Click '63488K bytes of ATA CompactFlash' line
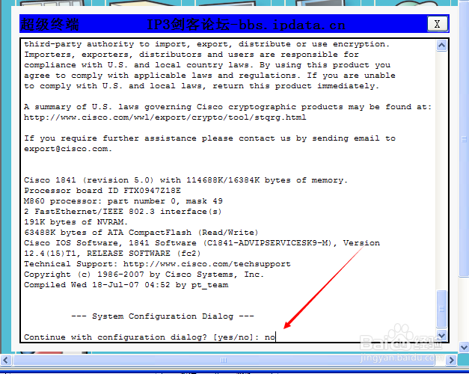469x374 pixels. [x=141, y=233]
